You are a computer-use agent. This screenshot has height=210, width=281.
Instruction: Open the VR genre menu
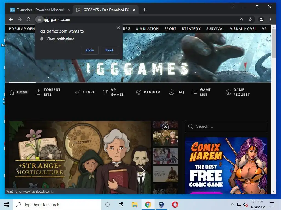[264, 28]
